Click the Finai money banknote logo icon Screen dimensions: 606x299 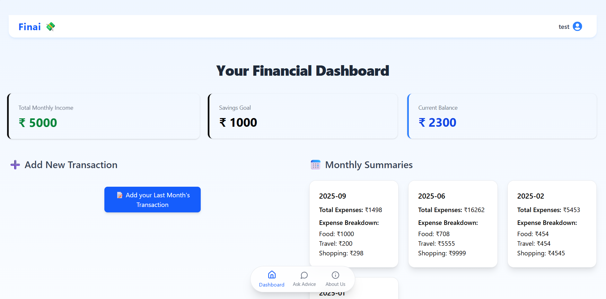pyautogui.click(x=50, y=27)
